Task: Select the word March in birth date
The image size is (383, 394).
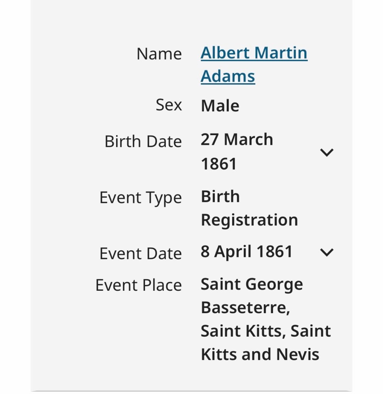Action: click(248, 139)
